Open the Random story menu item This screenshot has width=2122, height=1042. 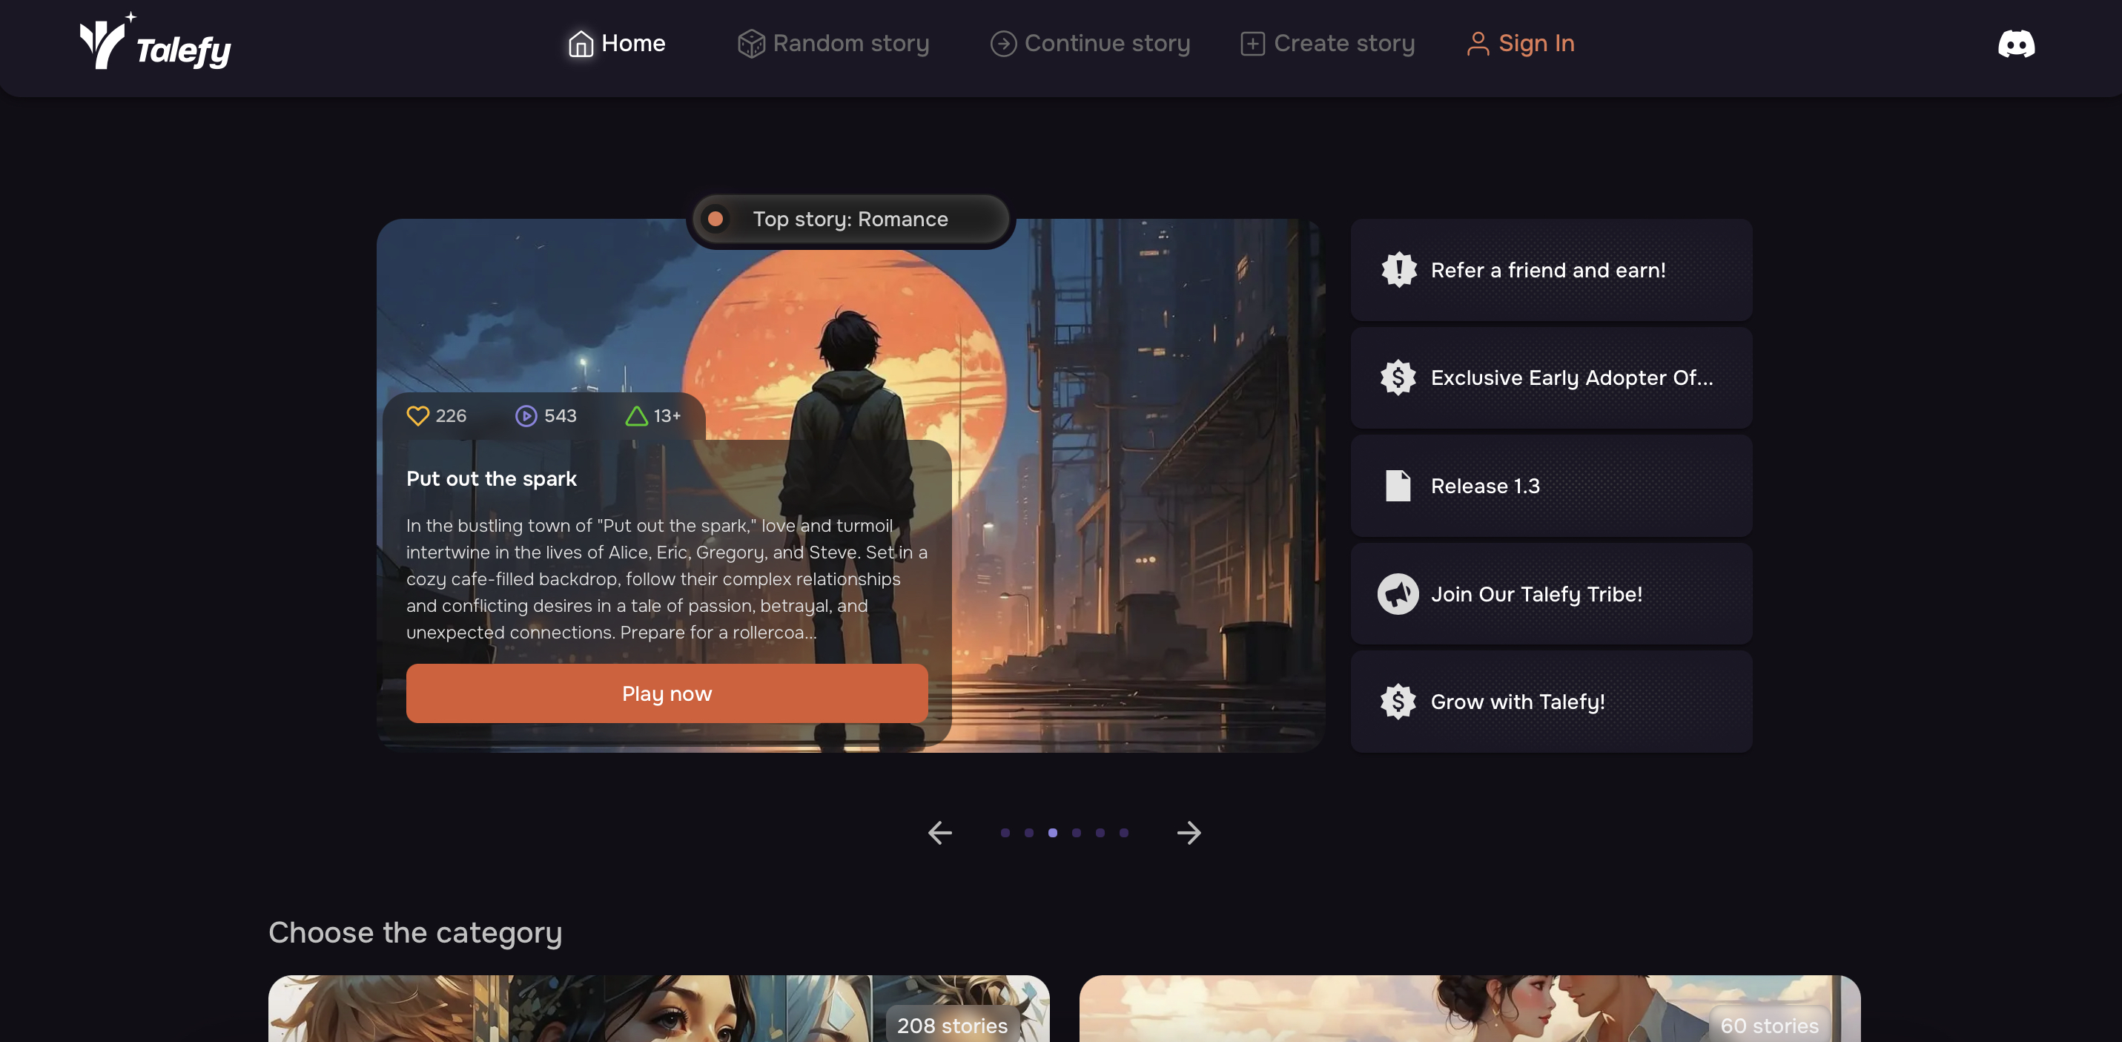pos(833,44)
